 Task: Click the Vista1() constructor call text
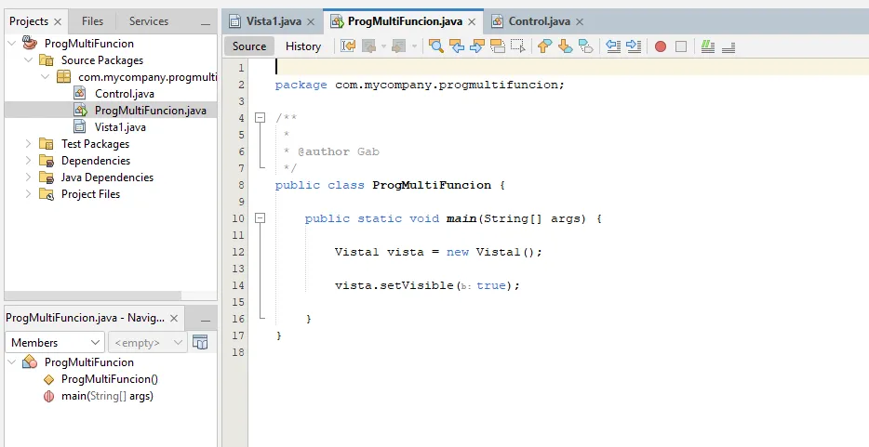tap(505, 252)
